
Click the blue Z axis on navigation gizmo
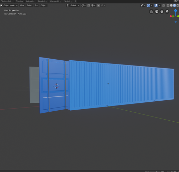point(176,11)
